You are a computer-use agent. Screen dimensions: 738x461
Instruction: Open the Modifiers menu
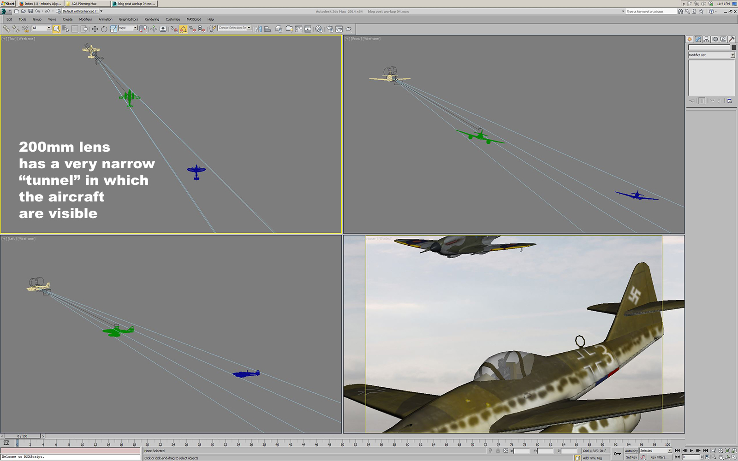click(x=85, y=19)
